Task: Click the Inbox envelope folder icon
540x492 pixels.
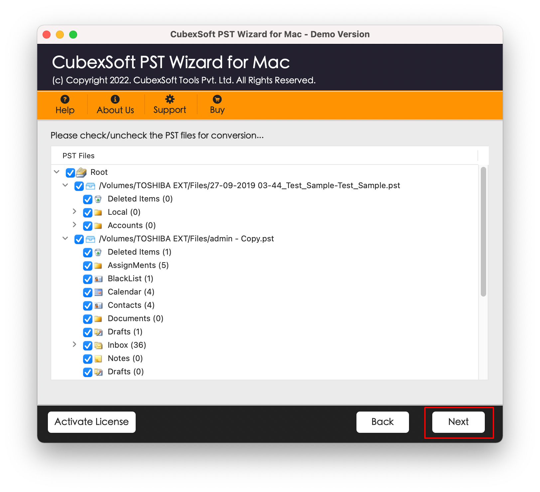Action: click(x=98, y=345)
